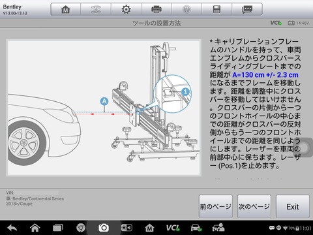Open the MaxiSys home icon in top toolbar

[x=66, y=10]
